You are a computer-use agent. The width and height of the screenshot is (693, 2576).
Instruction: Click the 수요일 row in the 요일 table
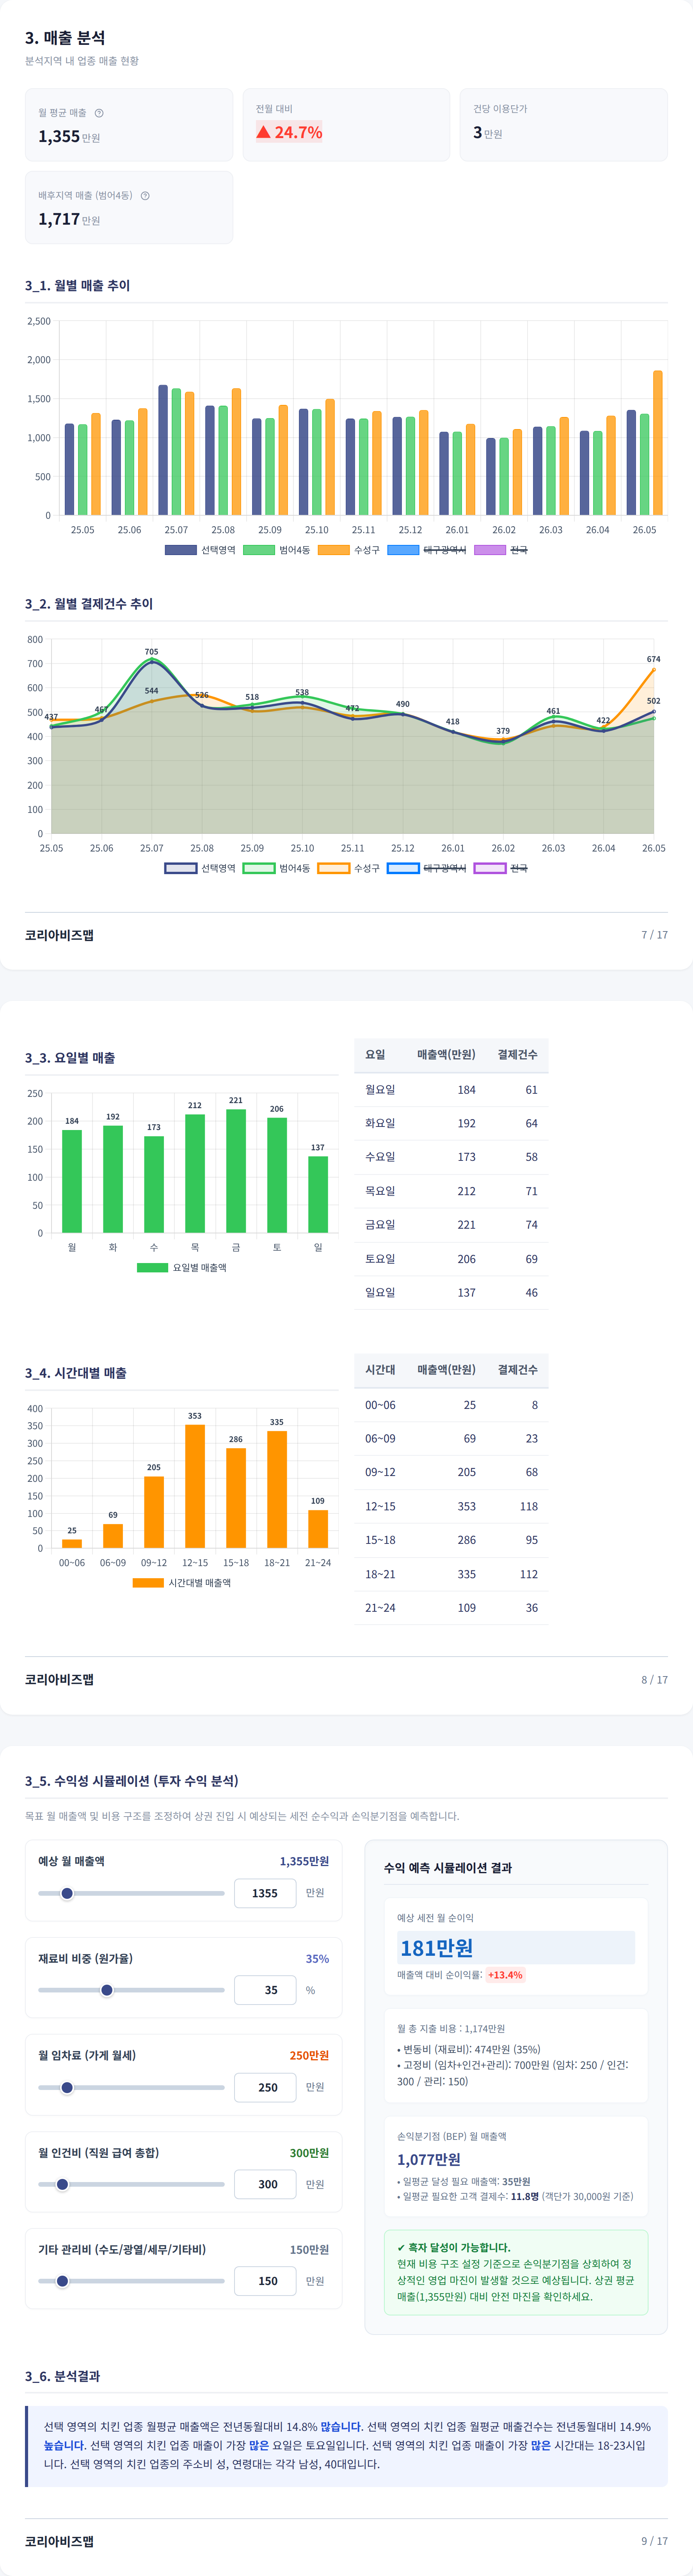[451, 1157]
